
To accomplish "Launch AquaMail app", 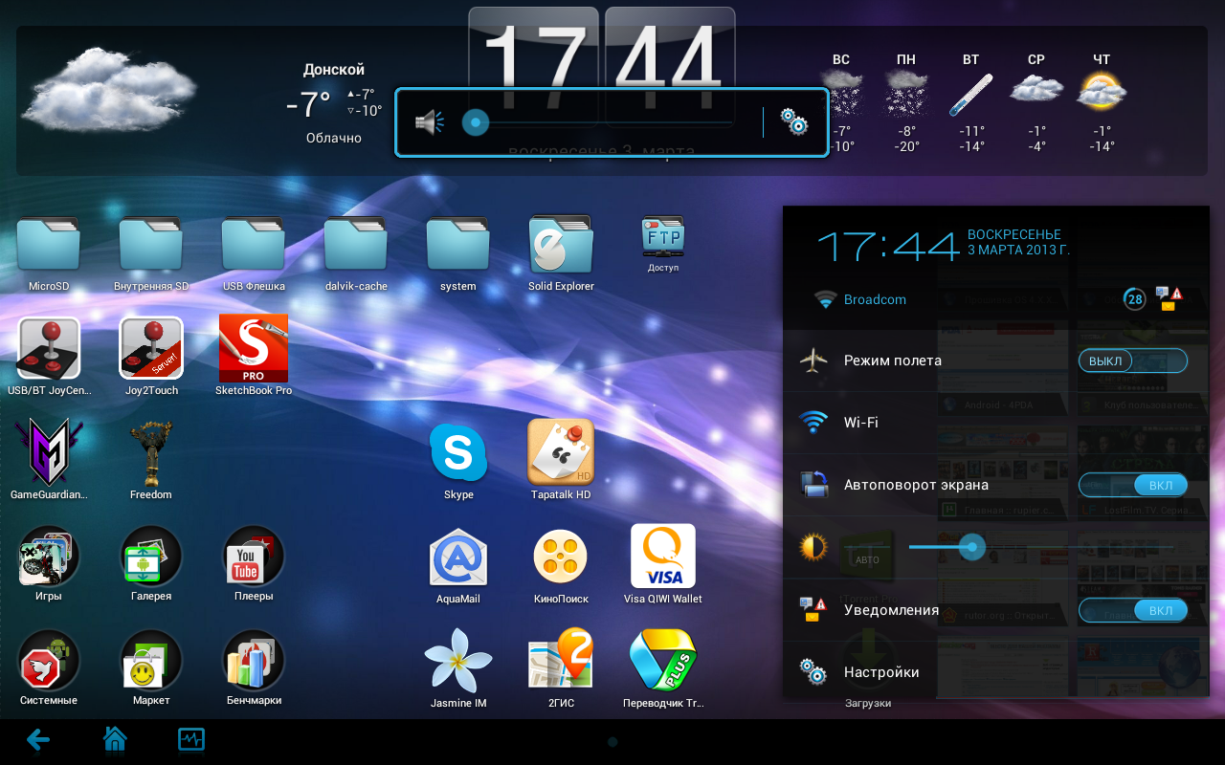I will [458, 557].
